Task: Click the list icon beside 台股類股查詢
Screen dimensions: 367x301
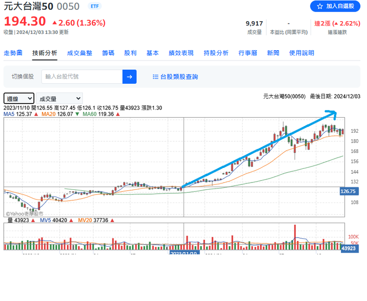Action: [x=155, y=77]
